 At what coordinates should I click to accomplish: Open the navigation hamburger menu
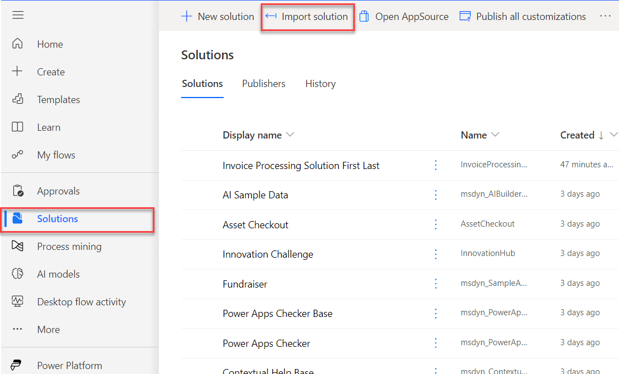coord(18,15)
